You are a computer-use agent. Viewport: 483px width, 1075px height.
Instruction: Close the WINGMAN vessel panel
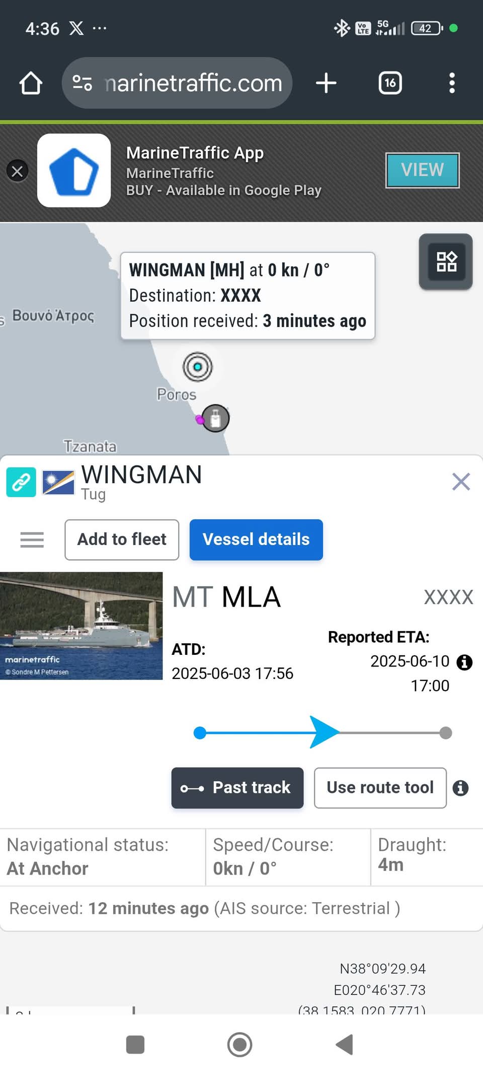coord(461,482)
